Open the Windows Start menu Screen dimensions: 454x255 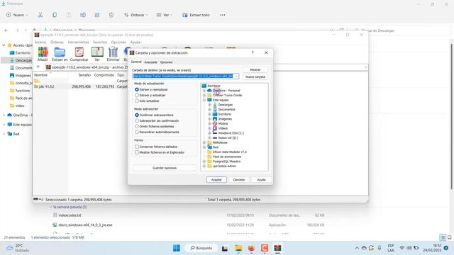177,248
